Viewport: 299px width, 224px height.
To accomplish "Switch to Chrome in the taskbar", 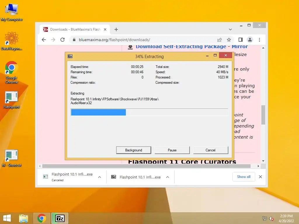I will [x=42, y=218].
